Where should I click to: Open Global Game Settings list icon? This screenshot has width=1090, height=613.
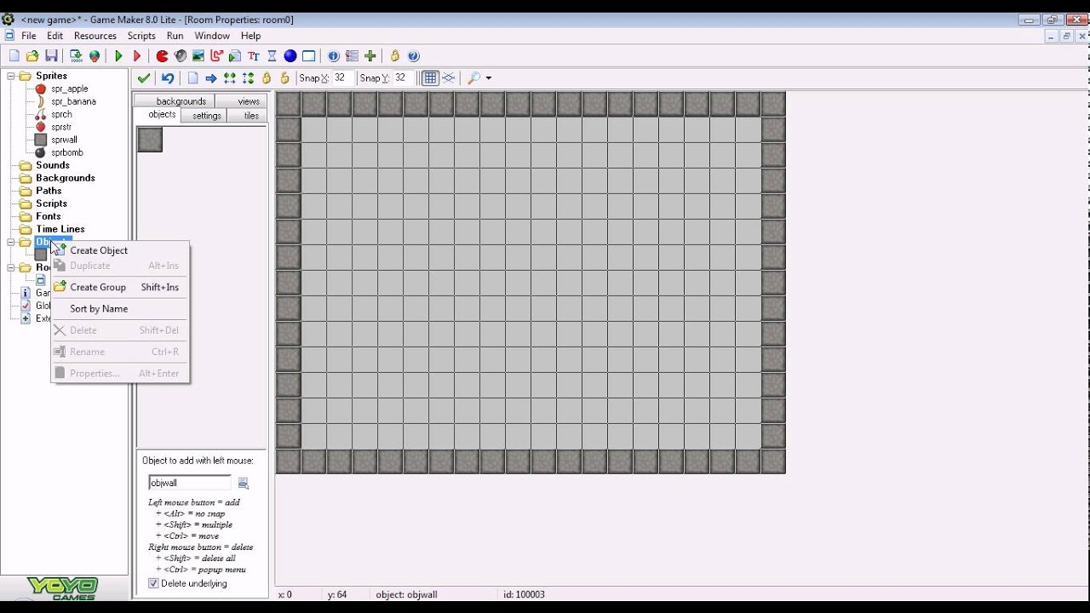coord(352,56)
